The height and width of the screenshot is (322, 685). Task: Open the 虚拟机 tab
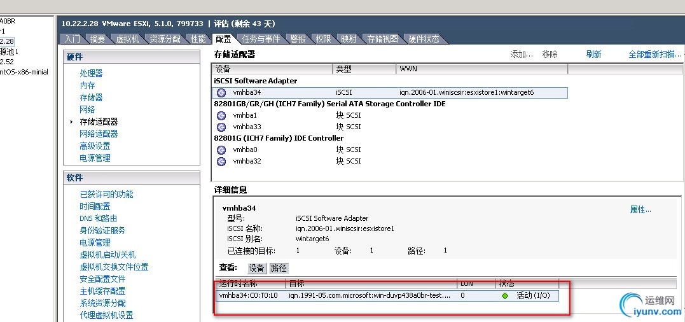[127, 39]
